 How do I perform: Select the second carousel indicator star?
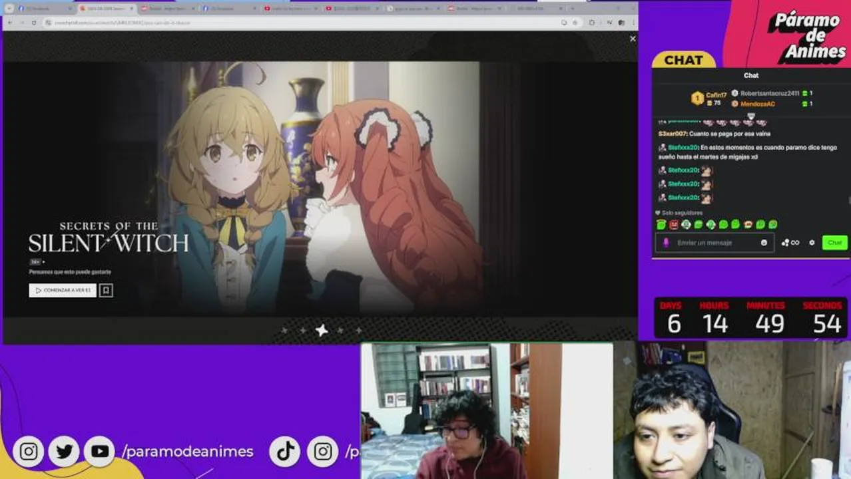[303, 330]
